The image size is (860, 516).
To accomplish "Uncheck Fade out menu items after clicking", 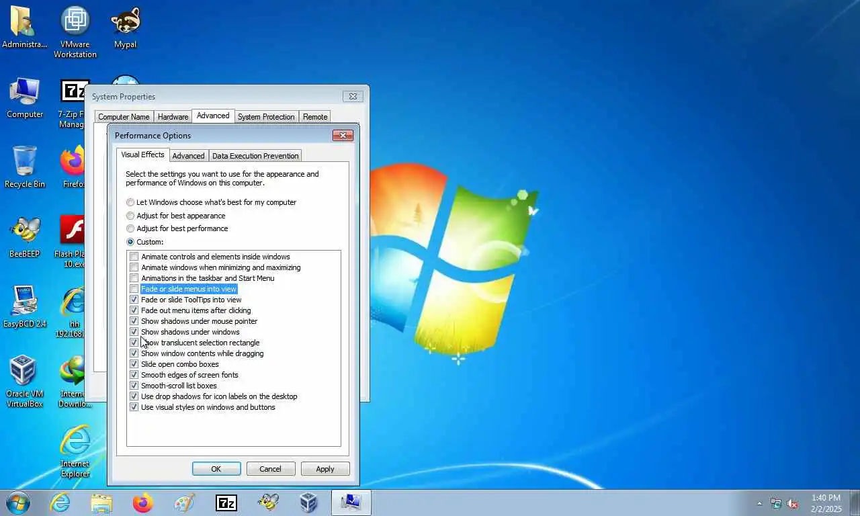I will (x=134, y=310).
